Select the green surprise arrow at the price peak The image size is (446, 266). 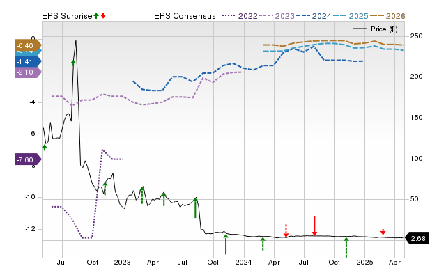click(73, 63)
